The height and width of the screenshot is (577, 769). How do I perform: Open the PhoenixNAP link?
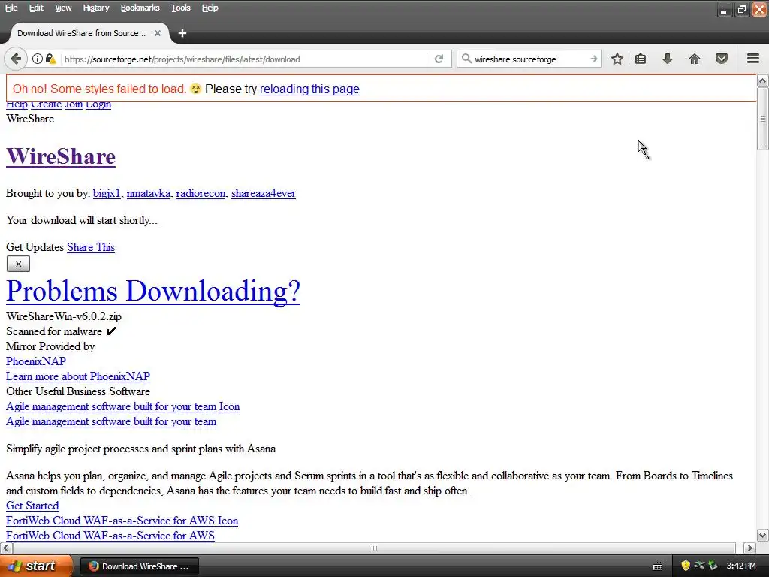click(x=36, y=361)
